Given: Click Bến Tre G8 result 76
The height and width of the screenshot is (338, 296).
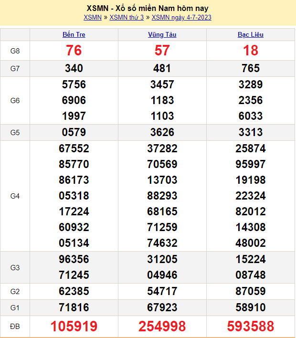Looking at the screenshot, I should click(74, 51).
